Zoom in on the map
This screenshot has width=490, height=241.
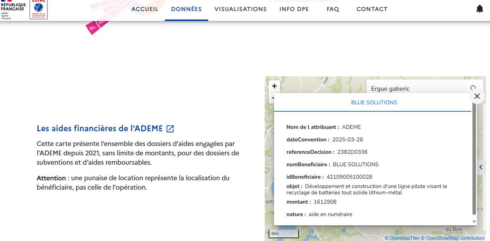pos(274,86)
